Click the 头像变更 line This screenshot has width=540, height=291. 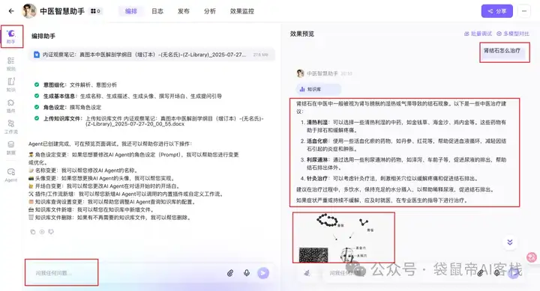click(x=102, y=178)
